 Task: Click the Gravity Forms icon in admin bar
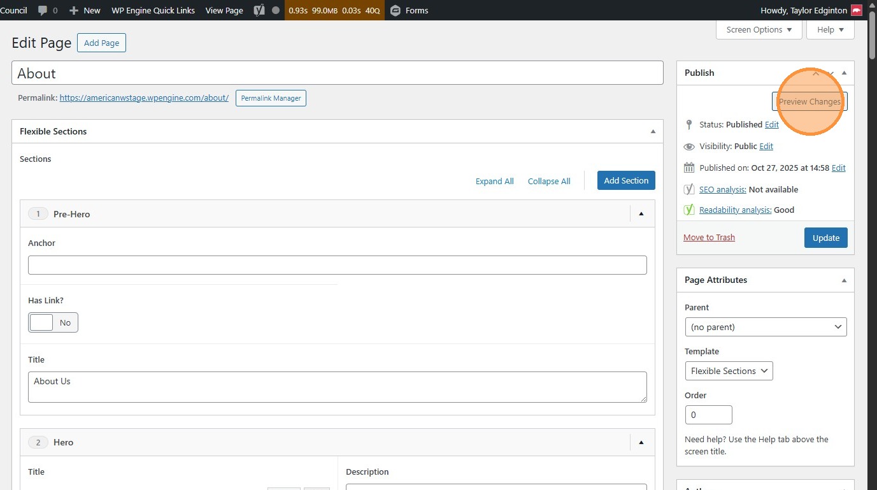pos(396,10)
